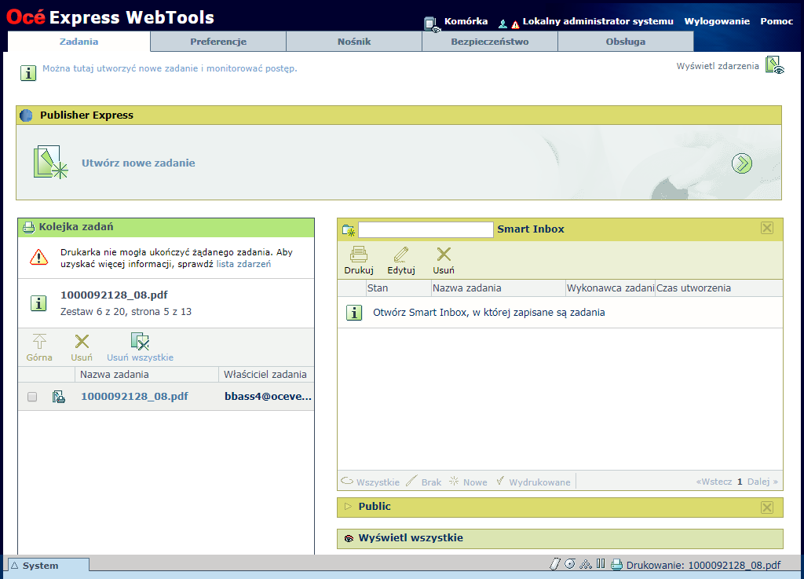Click Lokalny administrator systemu
This screenshot has width=804, height=579.
point(598,21)
